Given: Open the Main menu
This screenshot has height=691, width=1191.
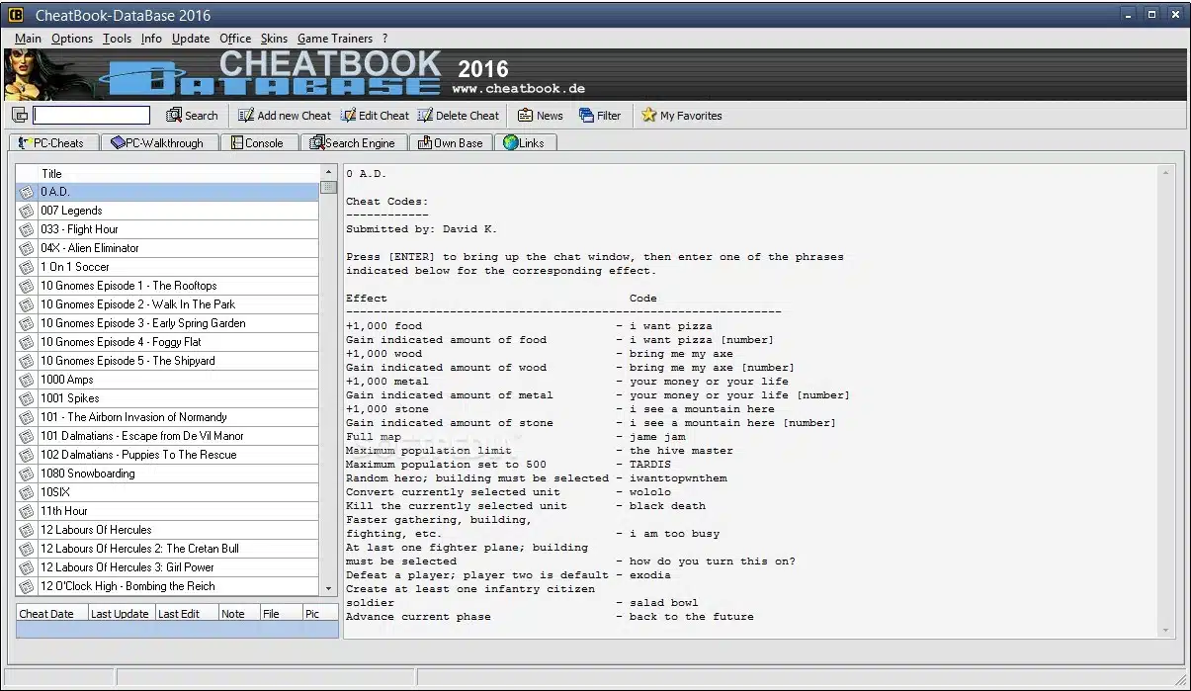Looking at the screenshot, I should 28,39.
